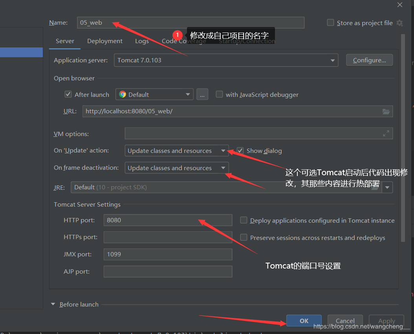The width and height of the screenshot is (414, 334).
Task: Enable Preserve sessions across restarts and redeploys
Action: click(244, 237)
